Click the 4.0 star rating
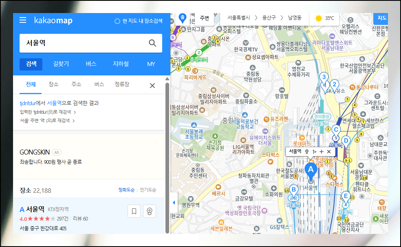The image size is (401, 247). (x=37, y=219)
